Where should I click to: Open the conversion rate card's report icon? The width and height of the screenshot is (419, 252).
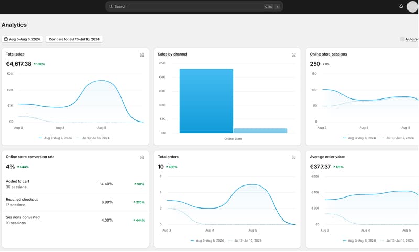coord(142,157)
